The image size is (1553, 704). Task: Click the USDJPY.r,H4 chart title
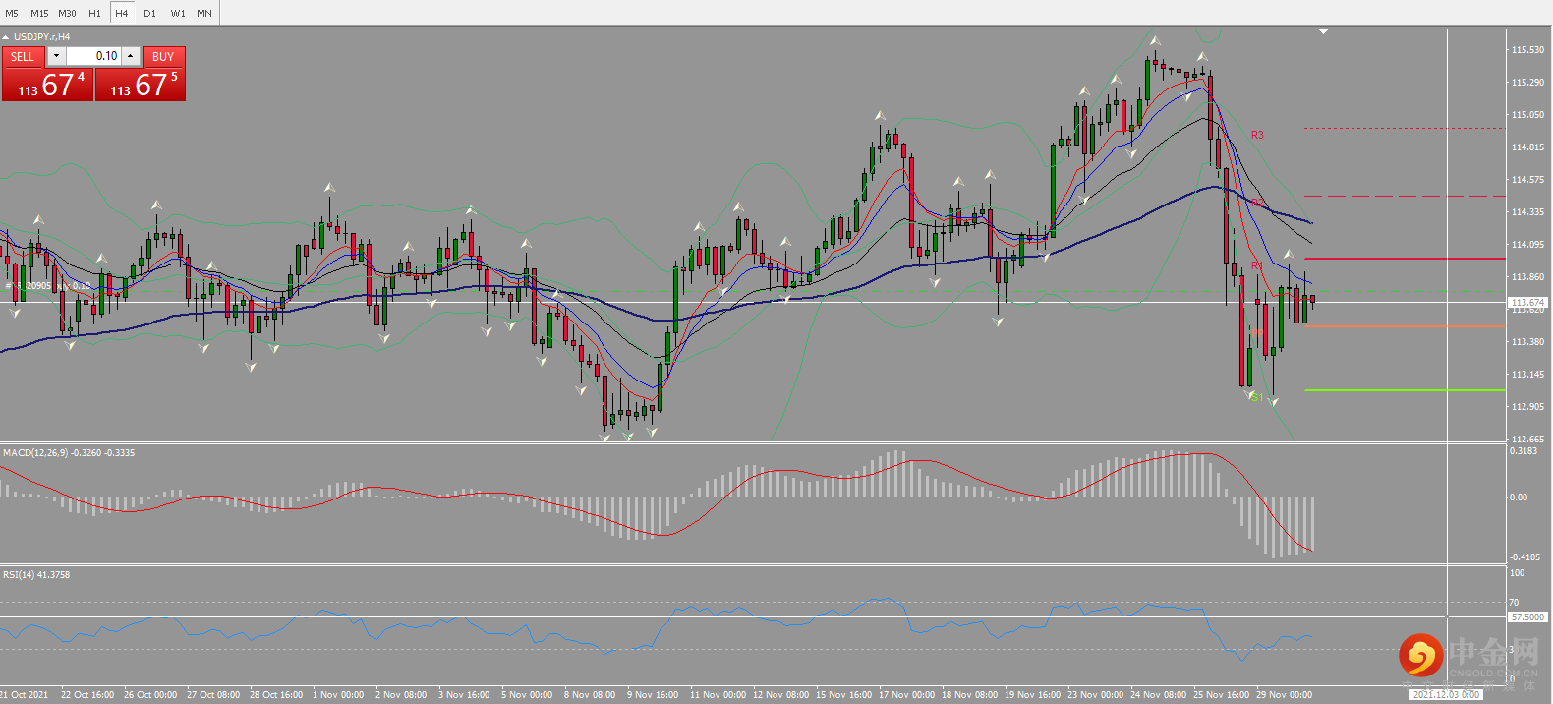(x=41, y=37)
